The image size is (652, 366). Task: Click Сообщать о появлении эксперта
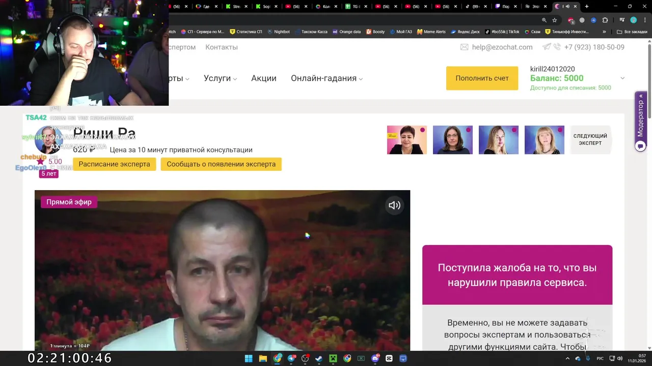pyautogui.click(x=221, y=164)
